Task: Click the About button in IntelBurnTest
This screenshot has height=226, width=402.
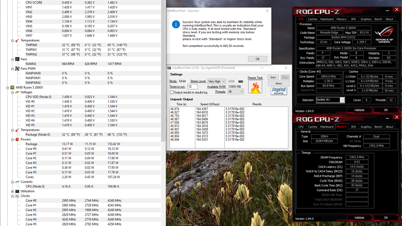Action: [279, 83]
